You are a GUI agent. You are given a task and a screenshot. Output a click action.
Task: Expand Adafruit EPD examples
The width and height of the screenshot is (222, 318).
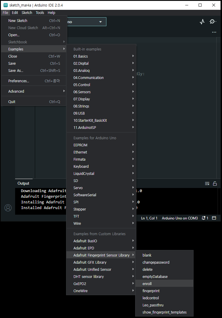[101, 248]
